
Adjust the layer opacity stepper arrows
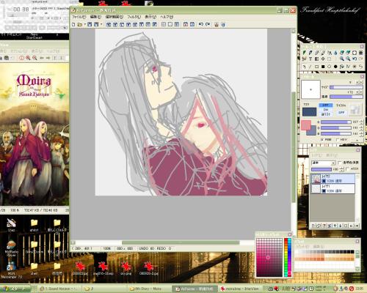342,169
